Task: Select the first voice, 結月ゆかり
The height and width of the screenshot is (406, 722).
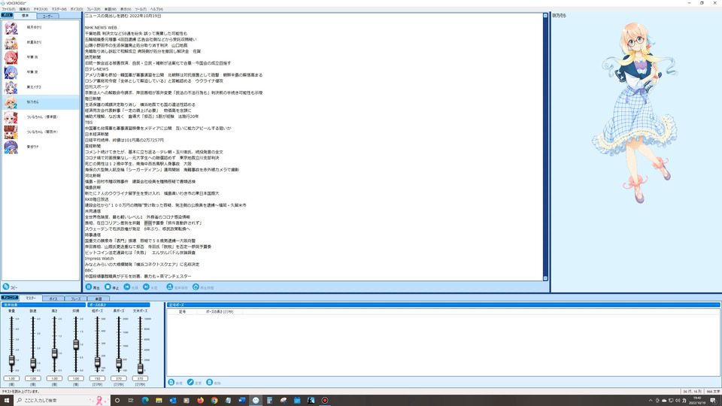Action: click(x=41, y=28)
